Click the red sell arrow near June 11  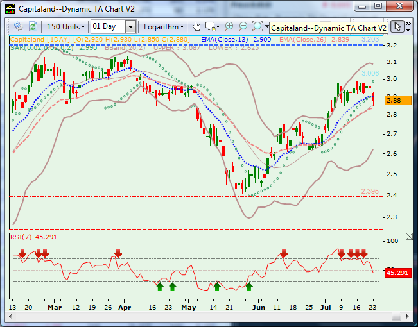284,254
